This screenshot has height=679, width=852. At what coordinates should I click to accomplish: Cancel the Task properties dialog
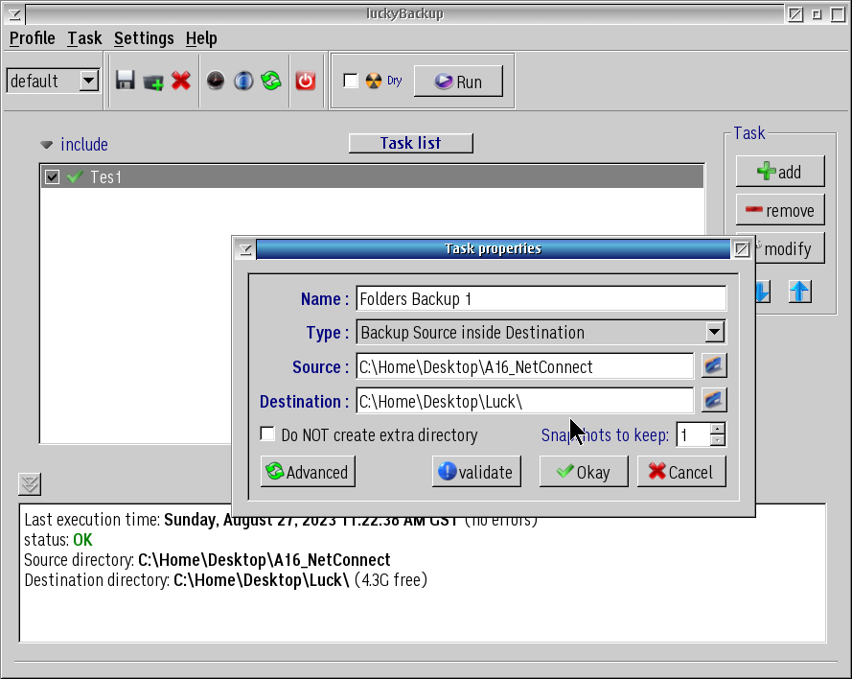tap(681, 471)
